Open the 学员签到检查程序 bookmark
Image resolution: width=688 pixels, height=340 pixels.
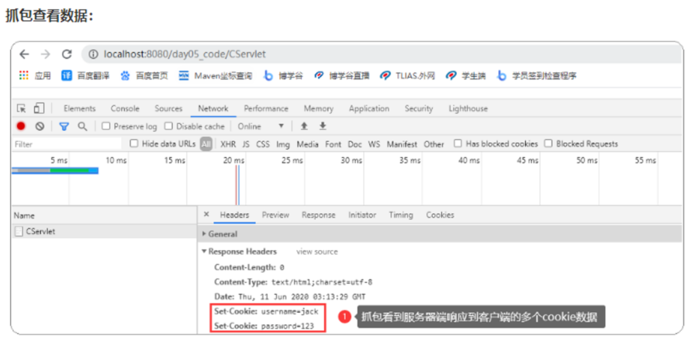coord(537,76)
